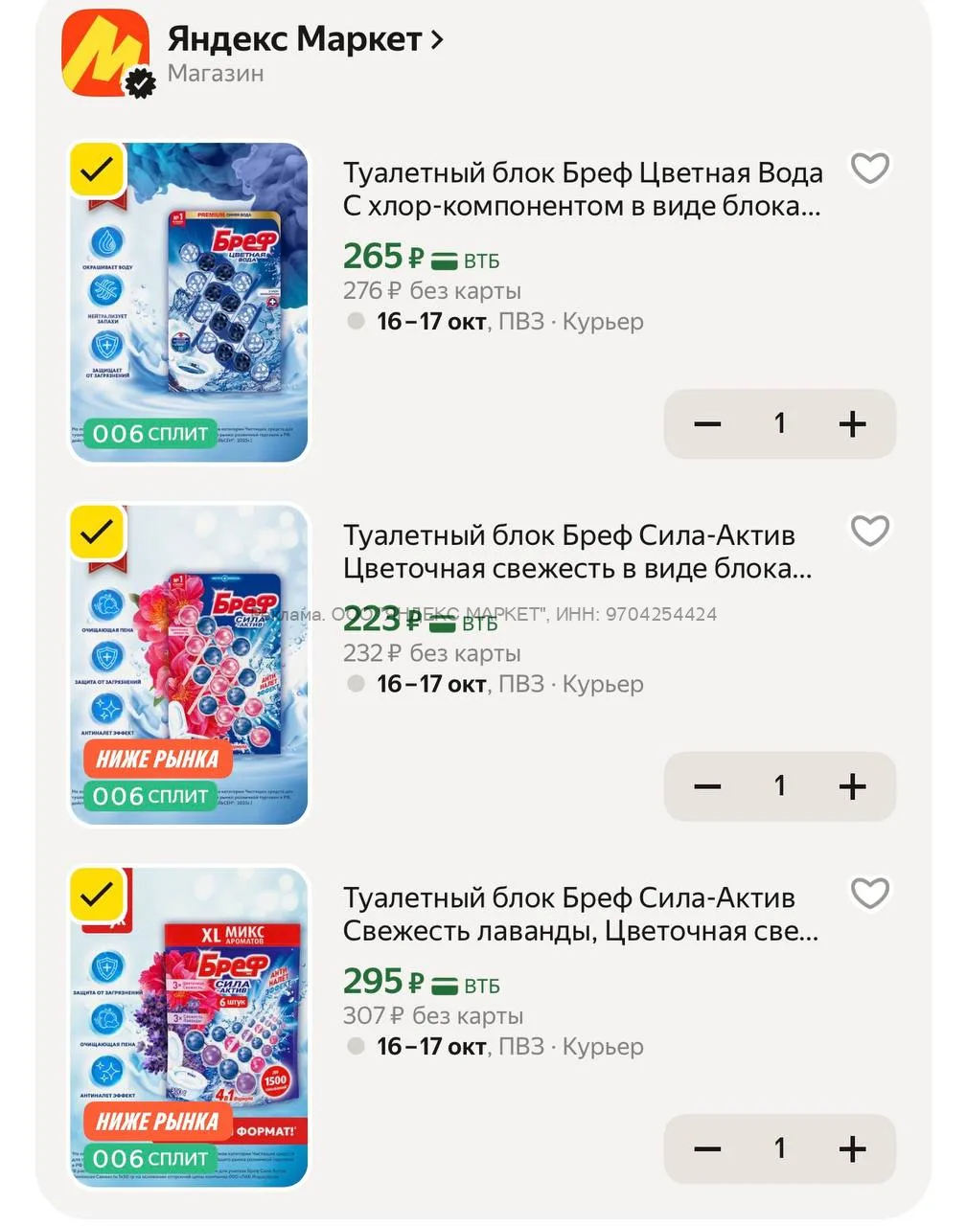View the XL Микс Бреф product image
967x1226 pixels.
tap(190, 1027)
